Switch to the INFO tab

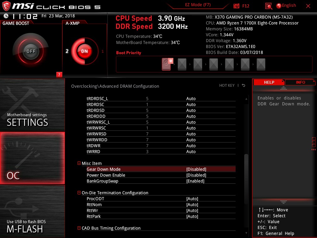click(x=300, y=82)
